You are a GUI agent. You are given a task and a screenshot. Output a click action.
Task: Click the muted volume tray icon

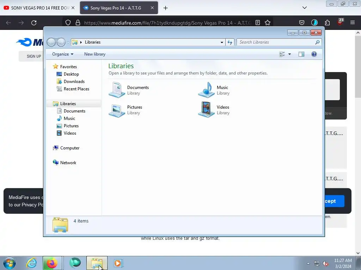coord(325,264)
